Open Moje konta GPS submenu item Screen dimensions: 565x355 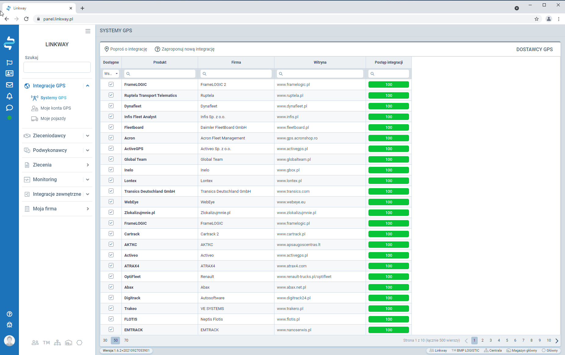coord(56,108)
